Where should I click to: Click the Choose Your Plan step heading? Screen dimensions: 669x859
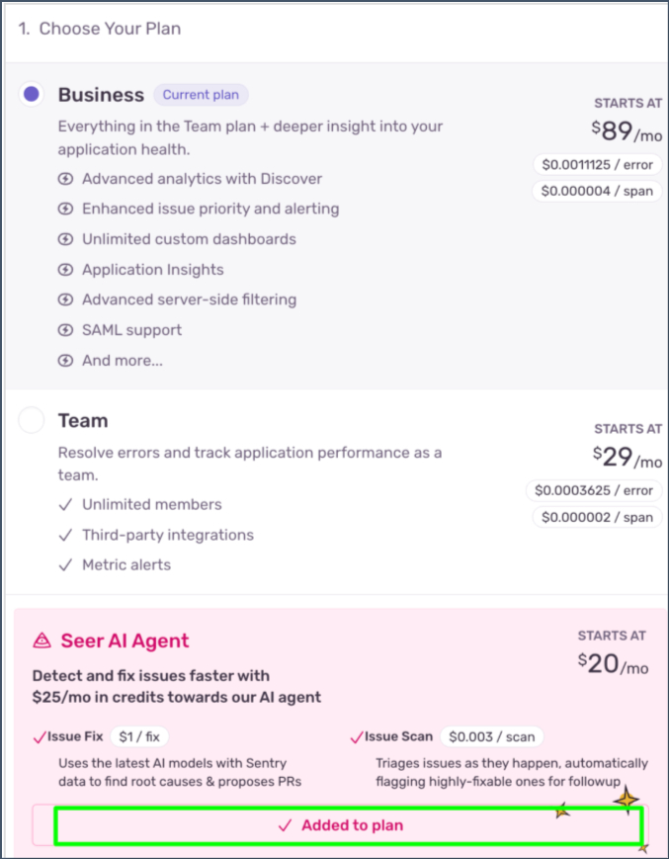click(x=99, y=29)
